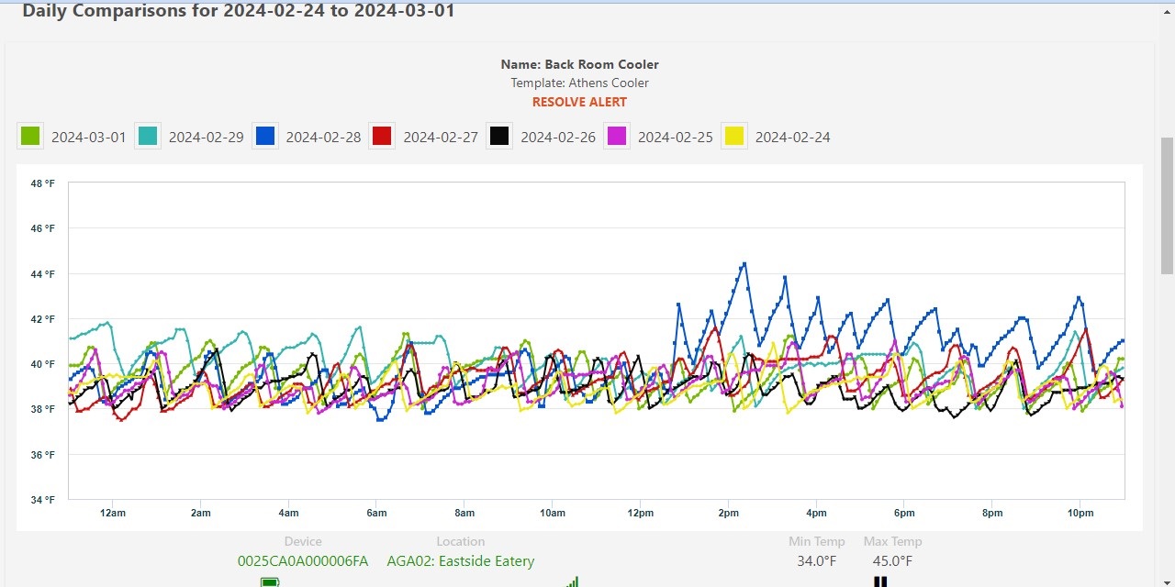Click the blue peak near 2pm
1175x587 pixels.
744,264
